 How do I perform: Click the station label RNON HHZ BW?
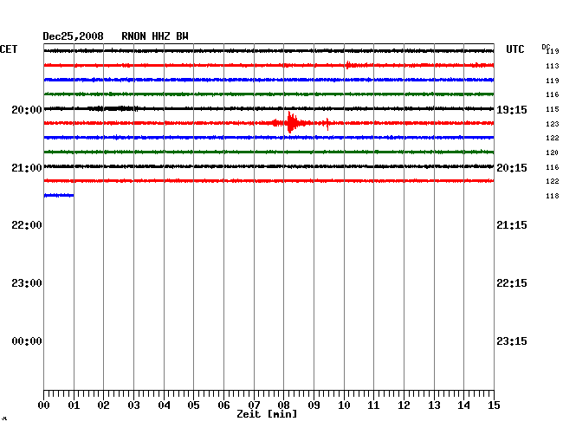coord(155,36)
